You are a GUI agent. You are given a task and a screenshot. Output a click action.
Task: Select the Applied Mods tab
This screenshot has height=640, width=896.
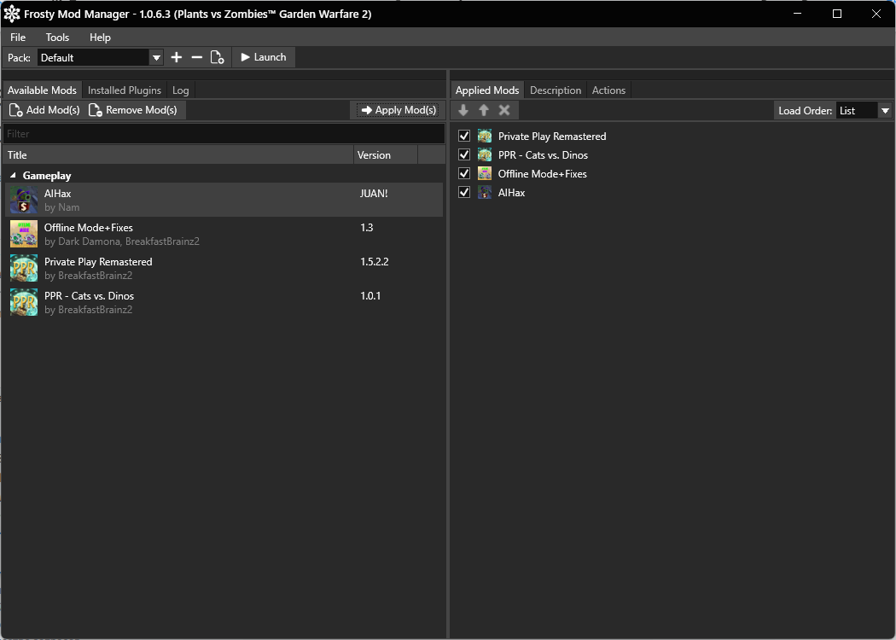(x=487, y=90)
